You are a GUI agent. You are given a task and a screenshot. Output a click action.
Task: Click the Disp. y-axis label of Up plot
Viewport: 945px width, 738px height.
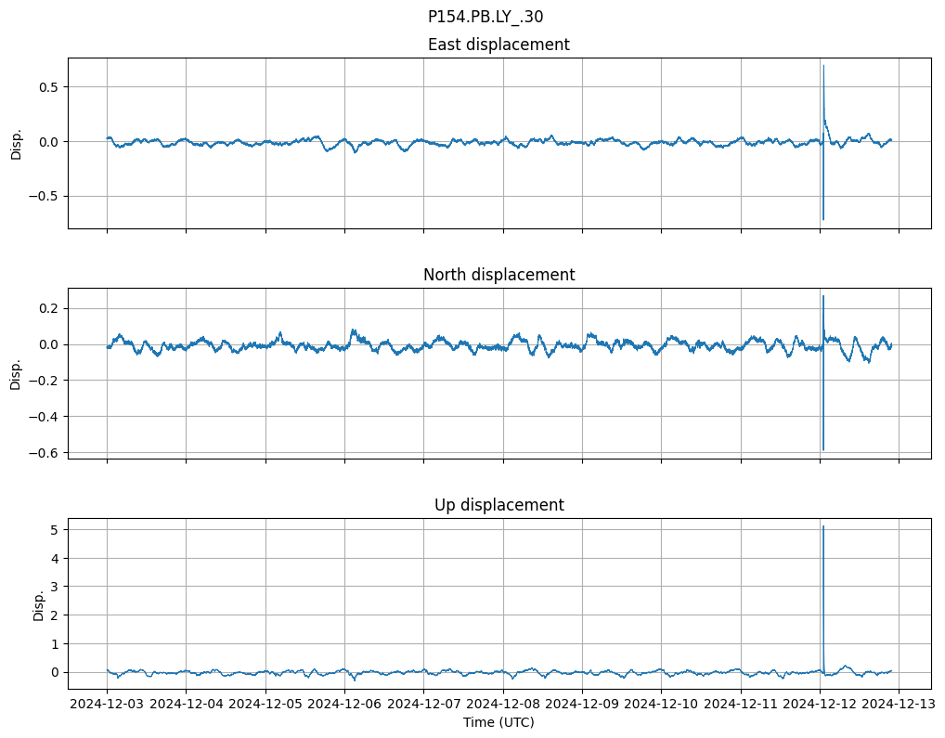coord(39,603)
